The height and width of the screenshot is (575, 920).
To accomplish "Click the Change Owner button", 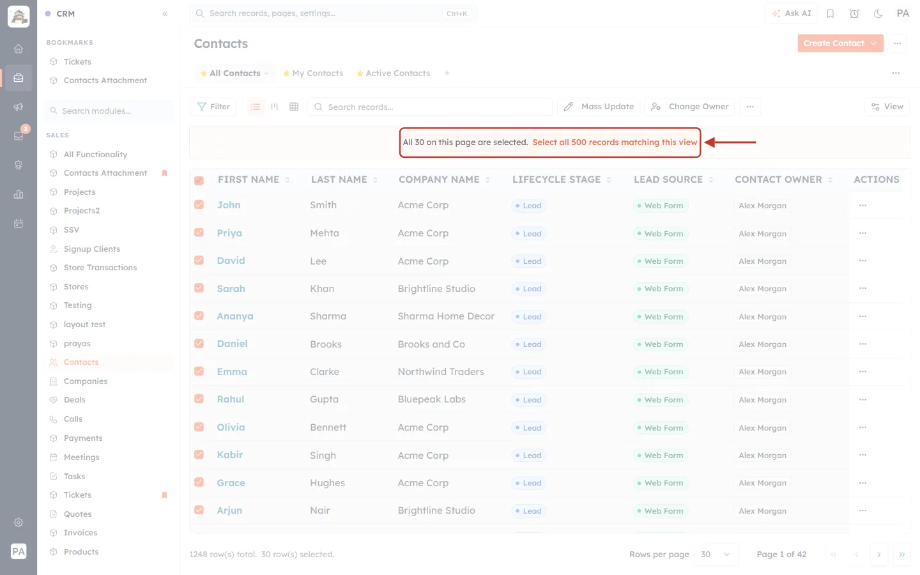I will pos(690,107).
